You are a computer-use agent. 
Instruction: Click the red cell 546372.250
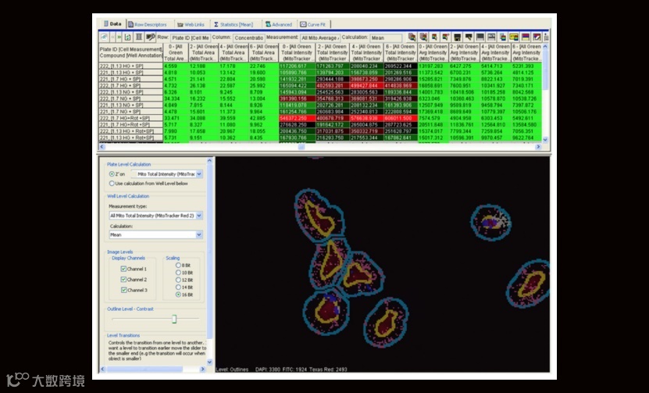tap(297, 118)
